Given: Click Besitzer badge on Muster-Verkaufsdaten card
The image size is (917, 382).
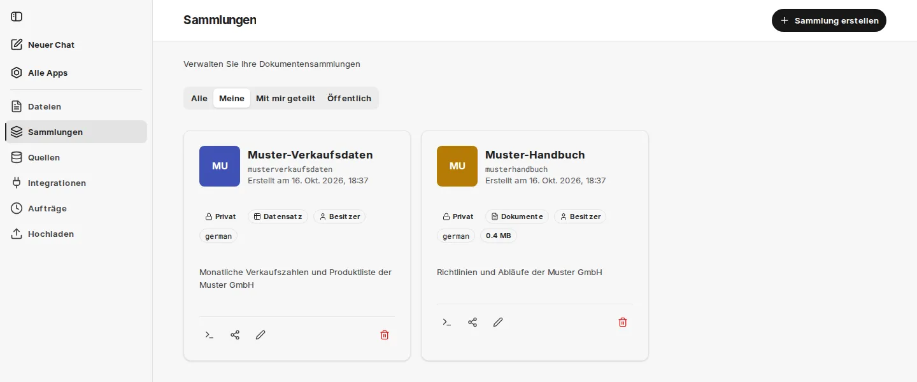Looking at the screenshot, I should coord(339,216).
